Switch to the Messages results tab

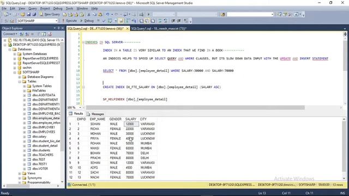pos(95,114)
